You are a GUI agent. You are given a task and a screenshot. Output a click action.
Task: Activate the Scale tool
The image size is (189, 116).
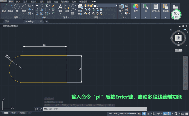pyautogui.click(x=42, y=13)
